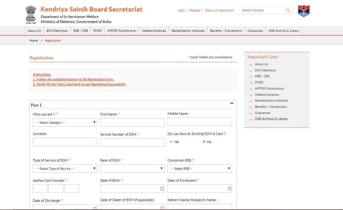Click the First Name input field
Screen dimensions: 343x210
(132, 123)
